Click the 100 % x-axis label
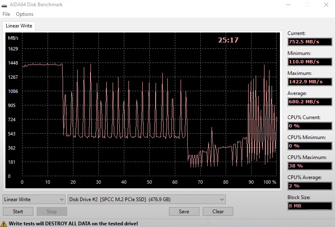The width and height of the screenshot is (335, 227). point(270,182)
